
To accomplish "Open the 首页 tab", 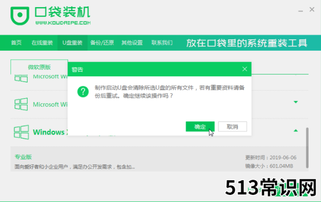I will click(x=16, y=43).
